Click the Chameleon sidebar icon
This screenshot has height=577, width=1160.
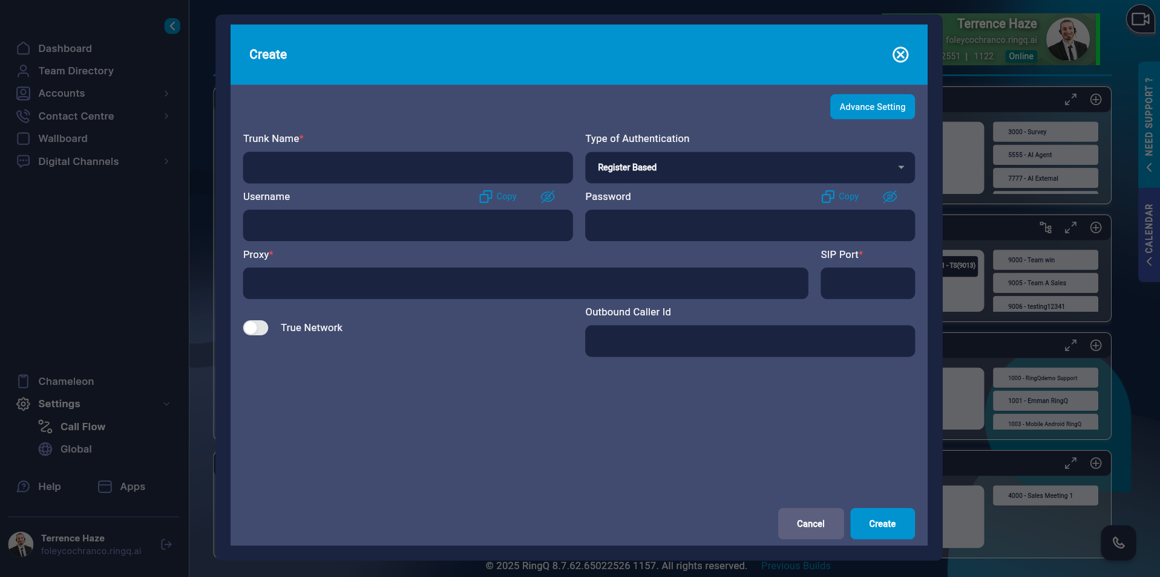point(23,381)
